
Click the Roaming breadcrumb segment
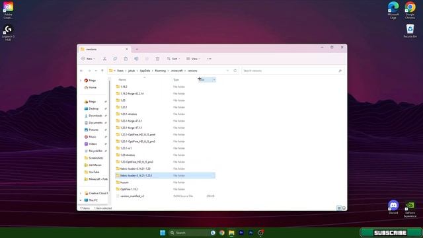(x=160, y=71)
